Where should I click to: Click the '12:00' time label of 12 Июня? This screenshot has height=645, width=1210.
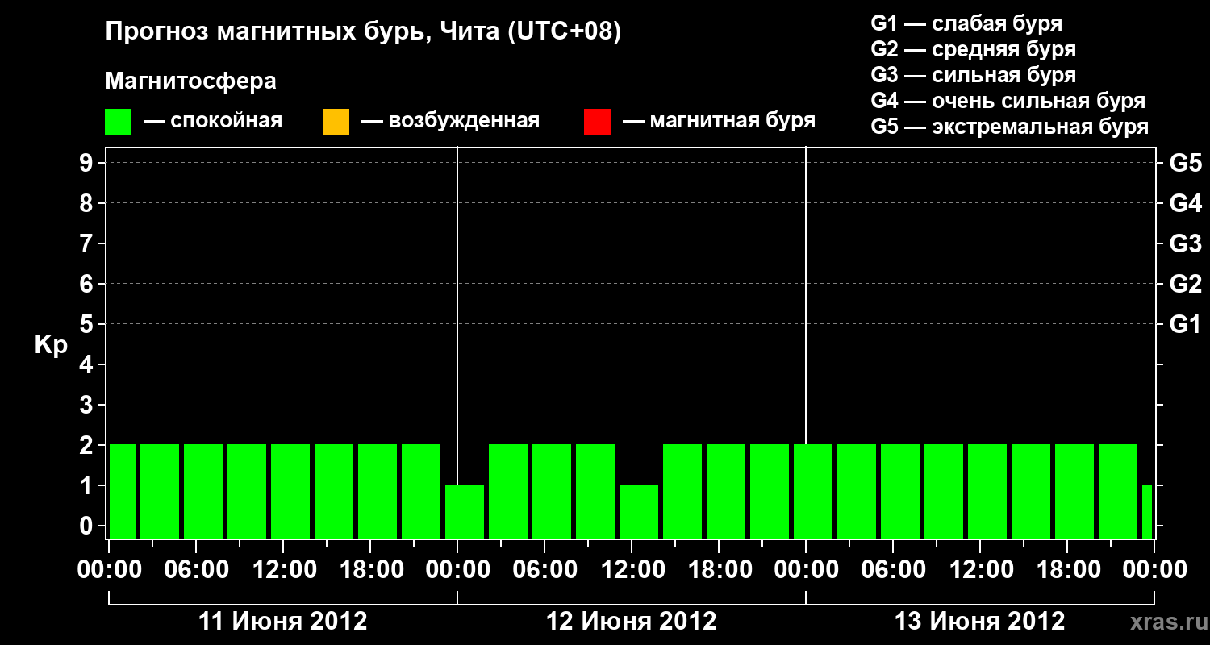click(632, 570)
